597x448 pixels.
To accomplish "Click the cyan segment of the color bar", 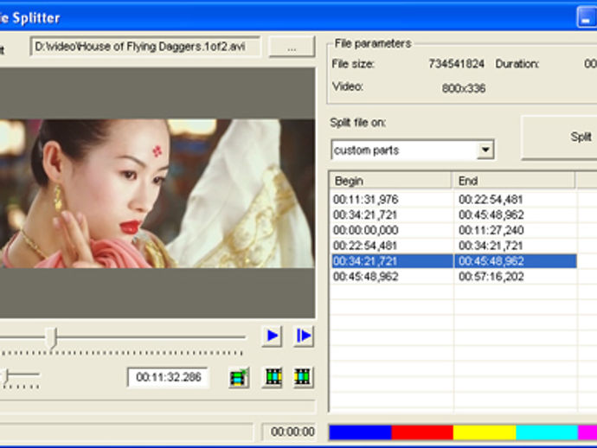I will [547, 432].
